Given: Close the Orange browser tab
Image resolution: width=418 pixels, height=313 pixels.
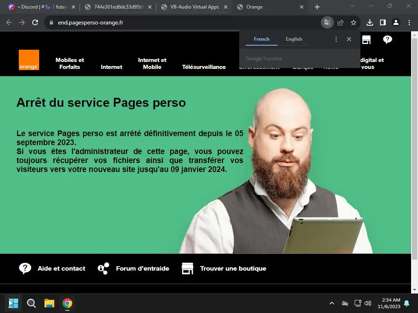Looking at the screenshot, I should (x=302, y=7).
